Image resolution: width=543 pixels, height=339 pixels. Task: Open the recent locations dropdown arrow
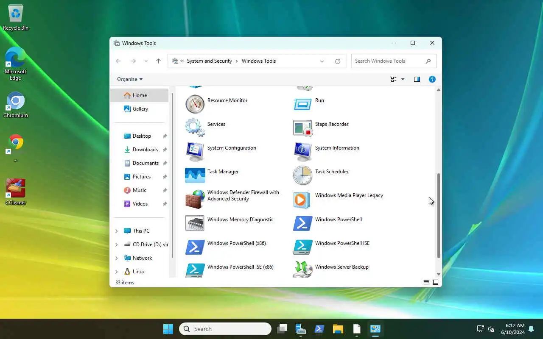[146, 61]
